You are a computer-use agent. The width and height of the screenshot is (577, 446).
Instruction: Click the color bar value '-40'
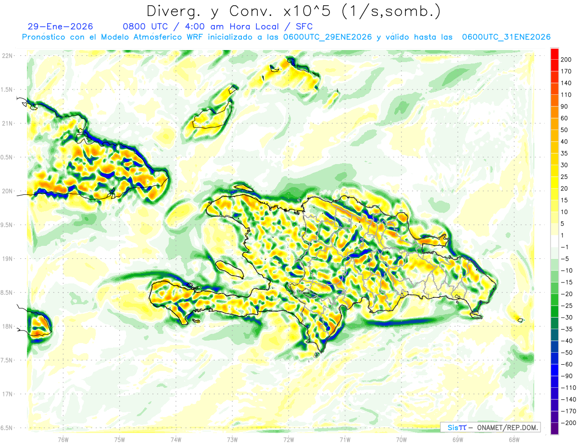click(567, 341)
